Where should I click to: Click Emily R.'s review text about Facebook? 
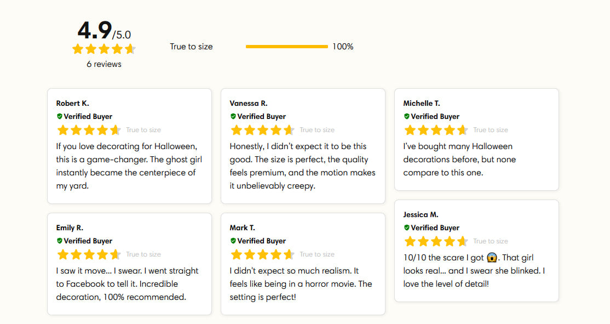(x=127, y=284)
